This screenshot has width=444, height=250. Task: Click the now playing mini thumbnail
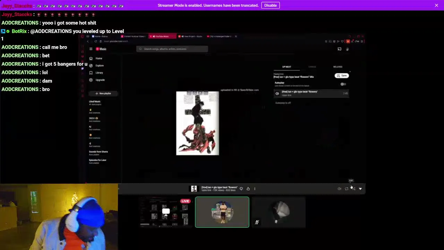click(194, 189)
